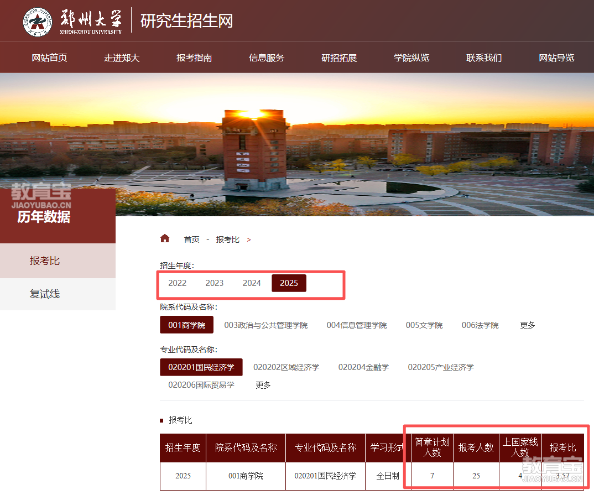The image size is (594, 495).
Task: Switch enrollment year to 2024
Action: point(252,283)
